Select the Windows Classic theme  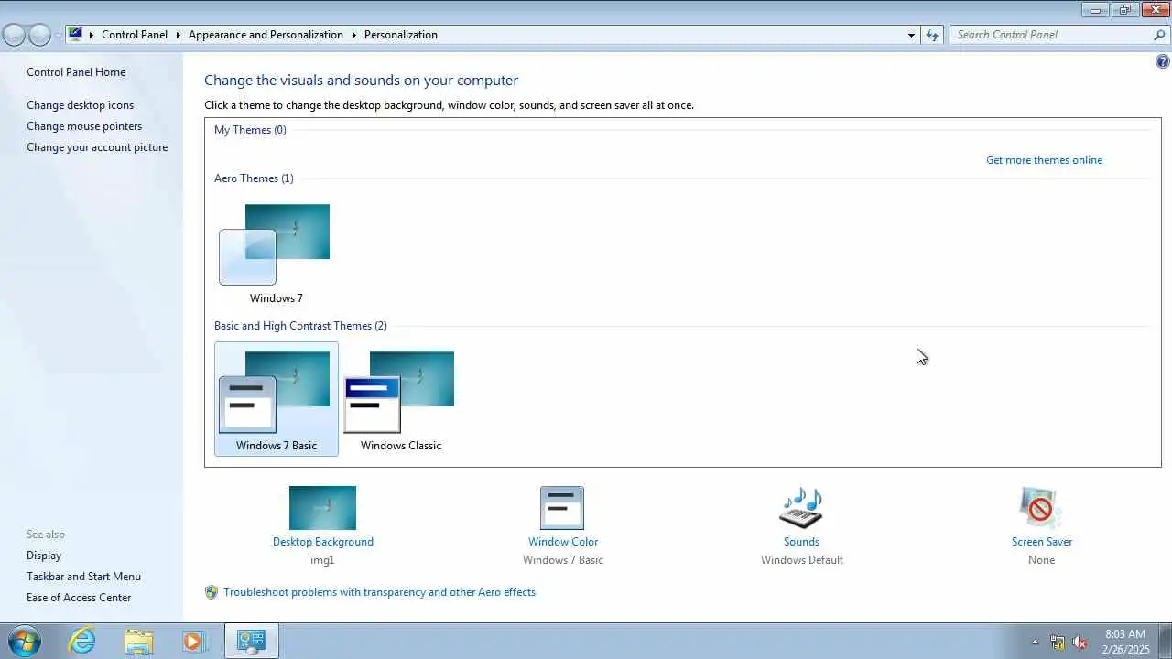400,399
